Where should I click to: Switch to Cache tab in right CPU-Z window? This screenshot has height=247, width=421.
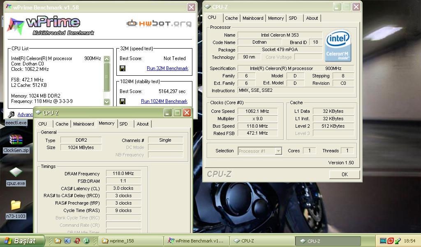[231, 18]
